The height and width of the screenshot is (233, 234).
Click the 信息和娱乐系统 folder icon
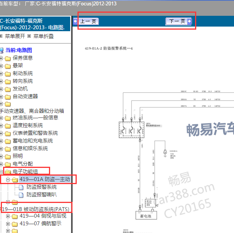coord(8,149)
